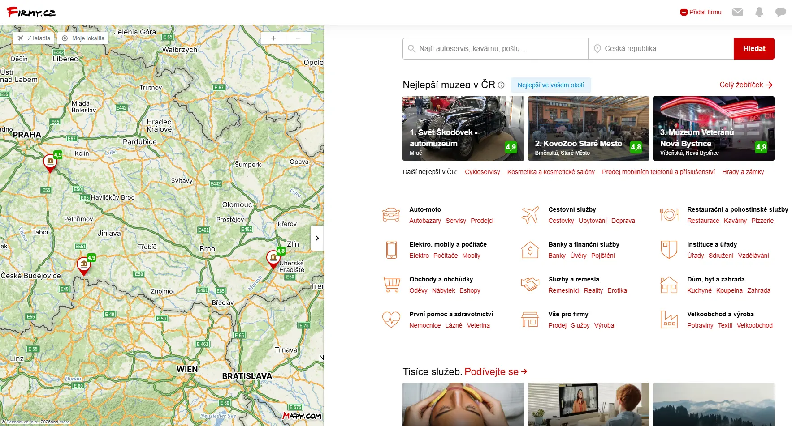Click Instituce a úřady shield icon
The image size is (792, 426).
[669, 250]
